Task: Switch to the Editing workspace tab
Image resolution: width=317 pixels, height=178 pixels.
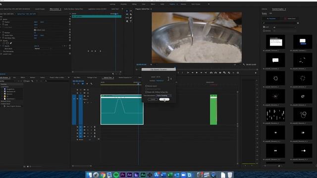Action: 134,4
